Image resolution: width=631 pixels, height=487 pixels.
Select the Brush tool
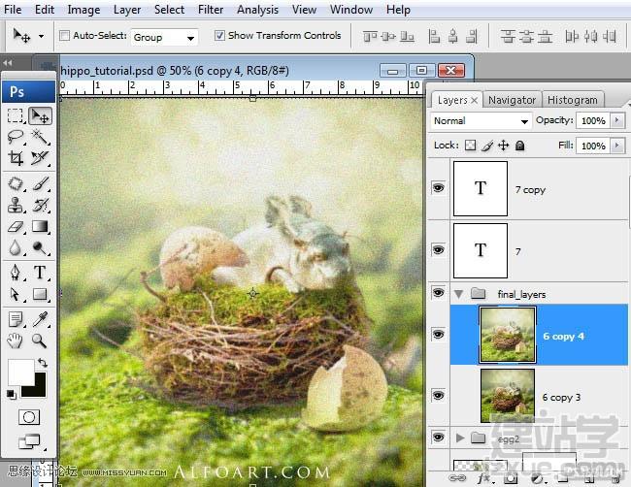pos(40,184)
